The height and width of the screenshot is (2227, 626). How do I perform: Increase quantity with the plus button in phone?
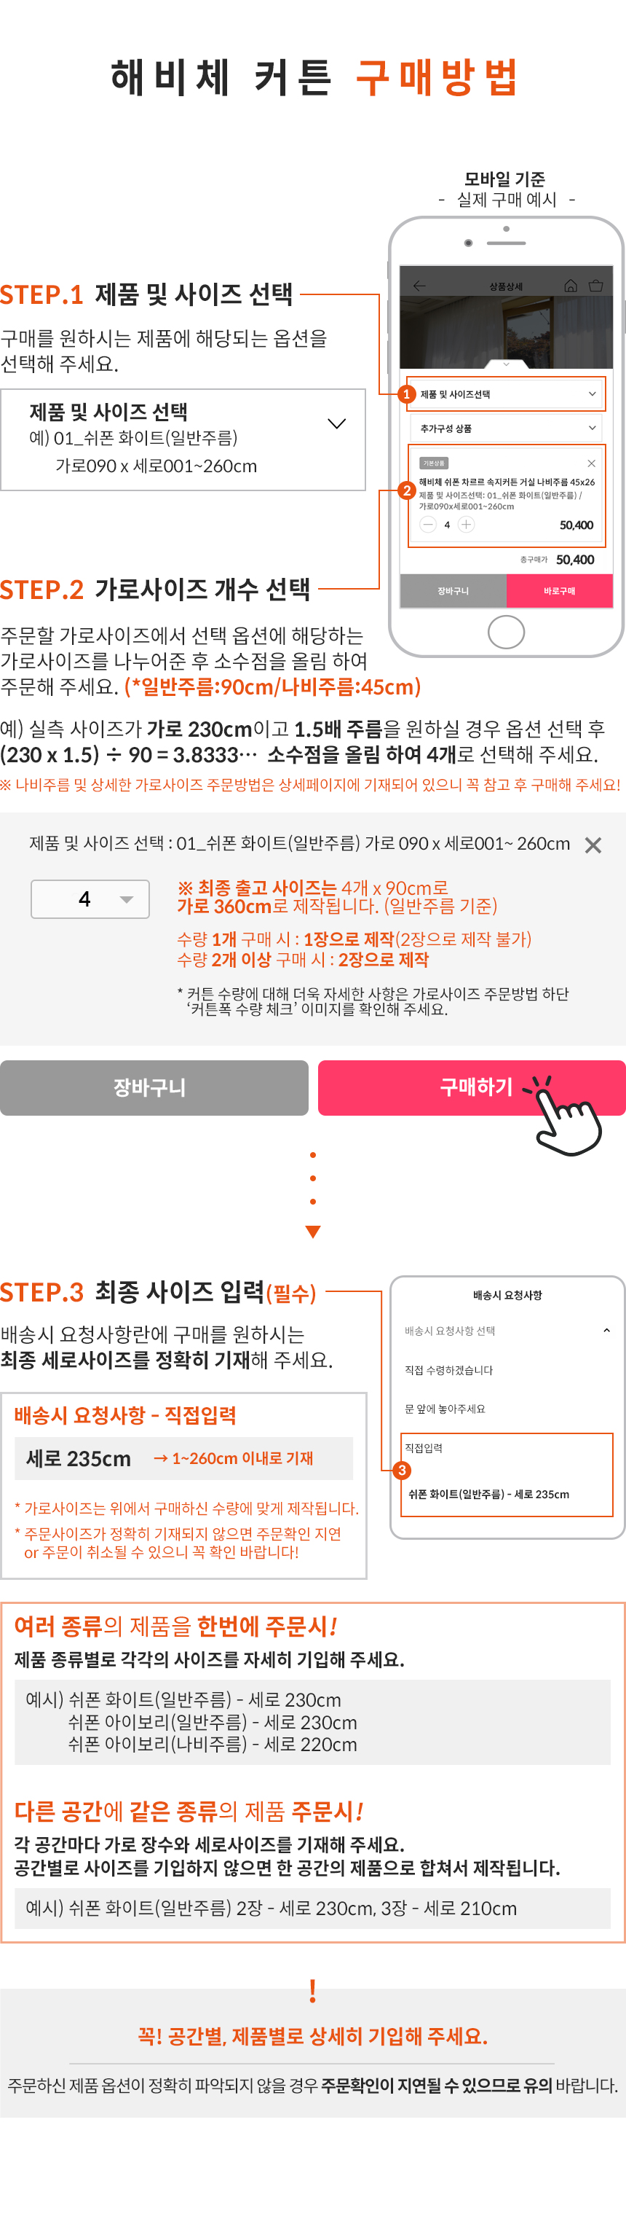(467, 525)
